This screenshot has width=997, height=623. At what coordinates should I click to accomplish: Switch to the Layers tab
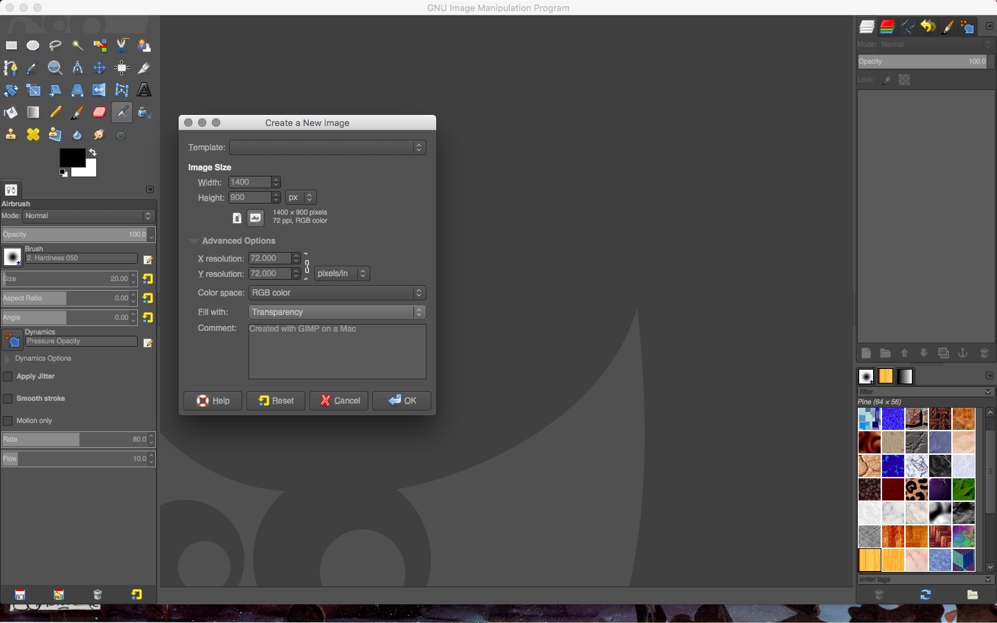[867, 27]
